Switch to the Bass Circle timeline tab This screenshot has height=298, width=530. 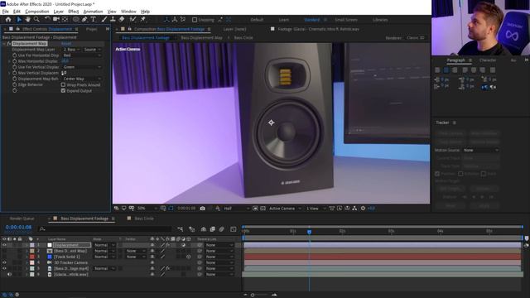pos(144,219)
